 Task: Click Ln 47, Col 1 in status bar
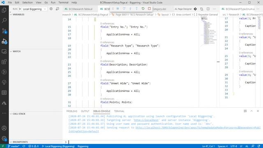(208, 146)
